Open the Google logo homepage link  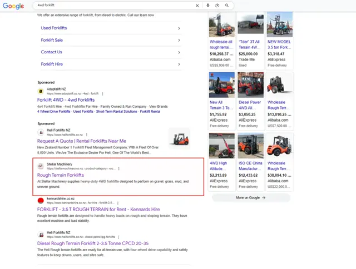tap(13, 6)
